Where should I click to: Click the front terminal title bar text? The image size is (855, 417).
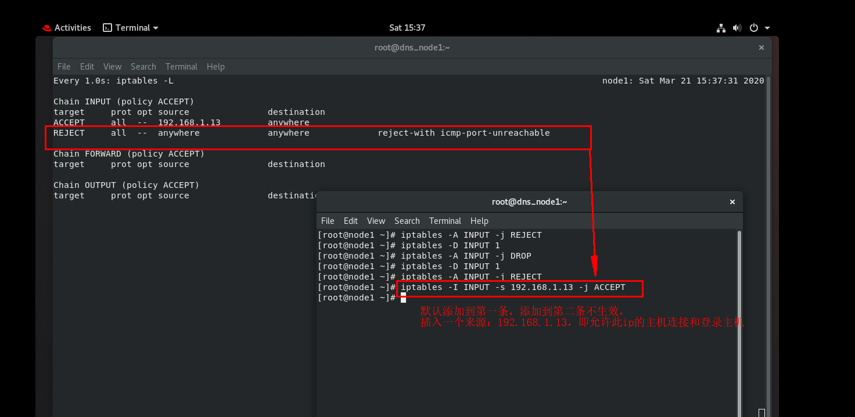click(x=529, y=202)
